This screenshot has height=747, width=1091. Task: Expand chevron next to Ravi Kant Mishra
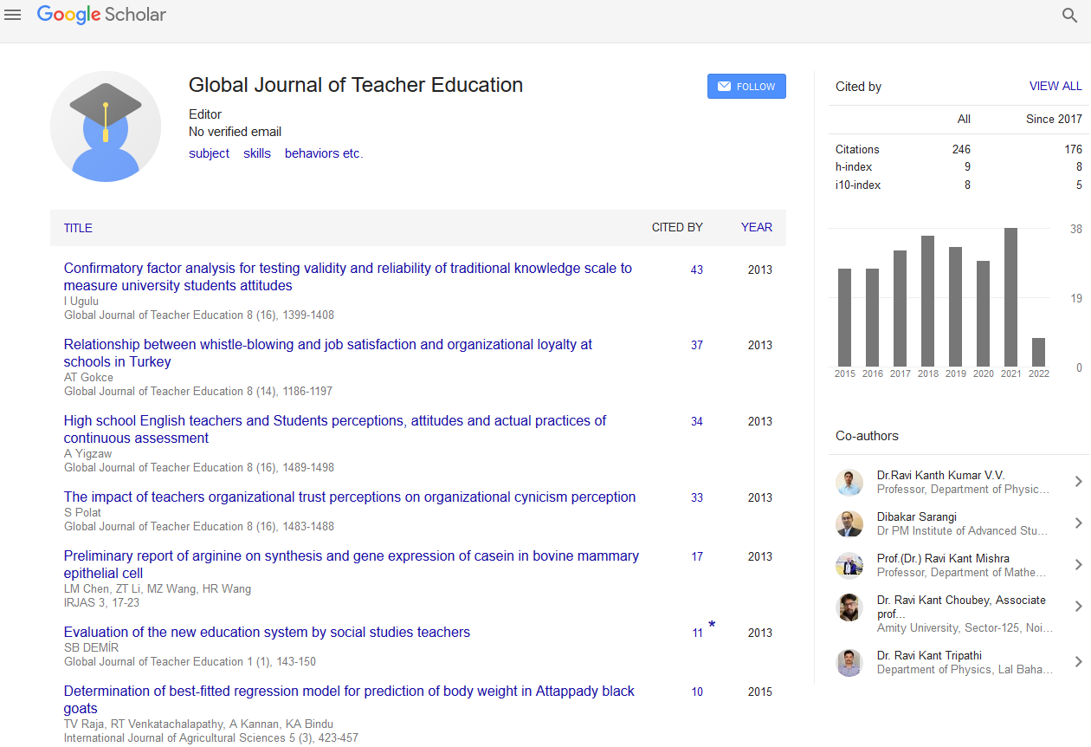point(1078,565)
